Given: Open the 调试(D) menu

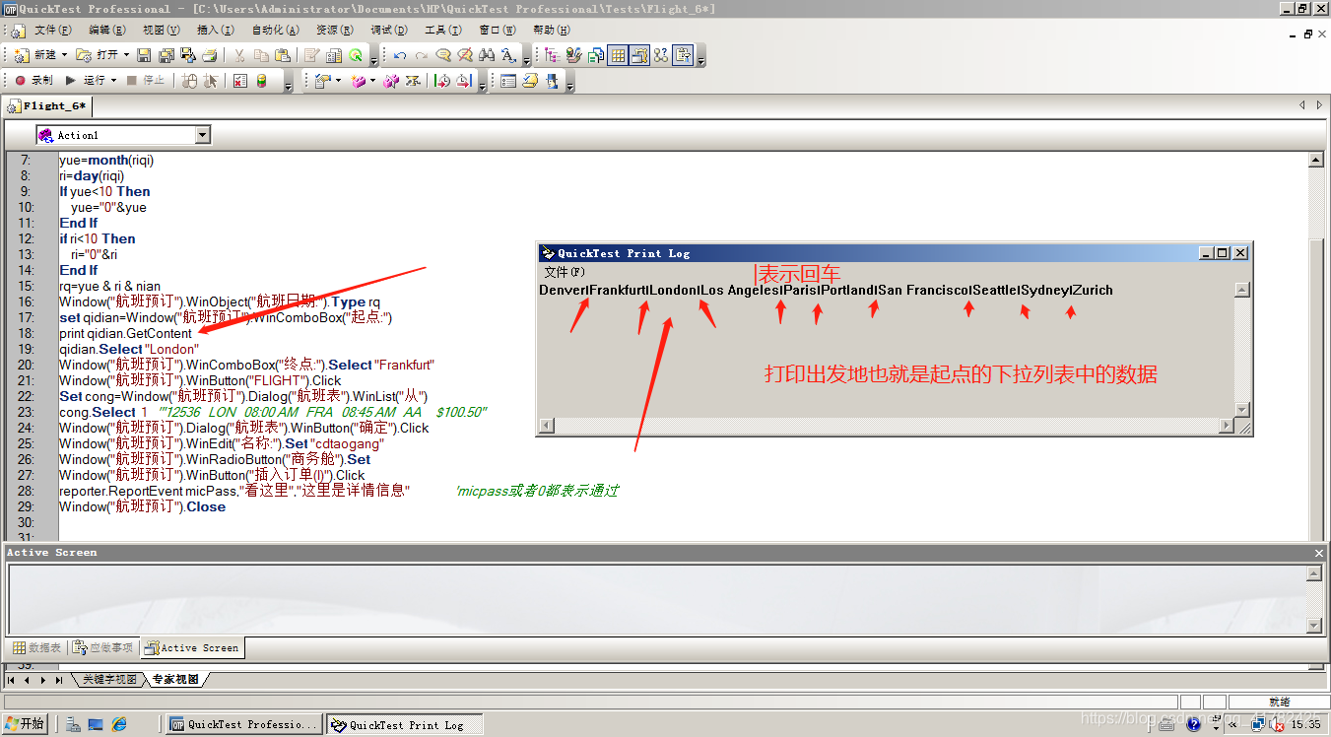Looking at the screenshot, I should tap(389, 31).
